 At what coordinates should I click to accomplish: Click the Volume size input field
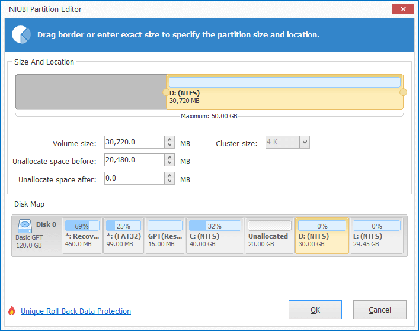click(135, 142)
